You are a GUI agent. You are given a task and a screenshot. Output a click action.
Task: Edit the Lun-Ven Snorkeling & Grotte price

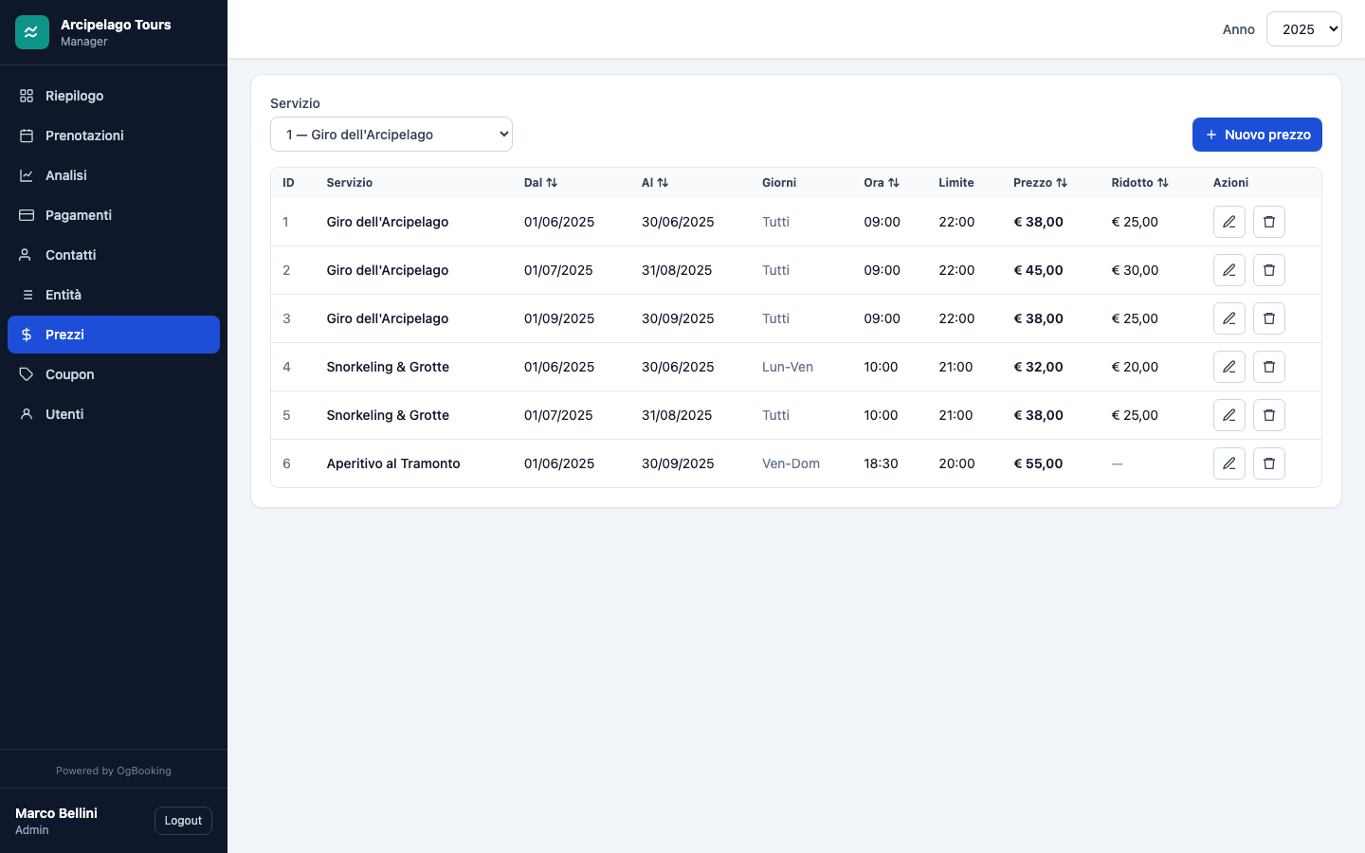[x=1229, y=367]
